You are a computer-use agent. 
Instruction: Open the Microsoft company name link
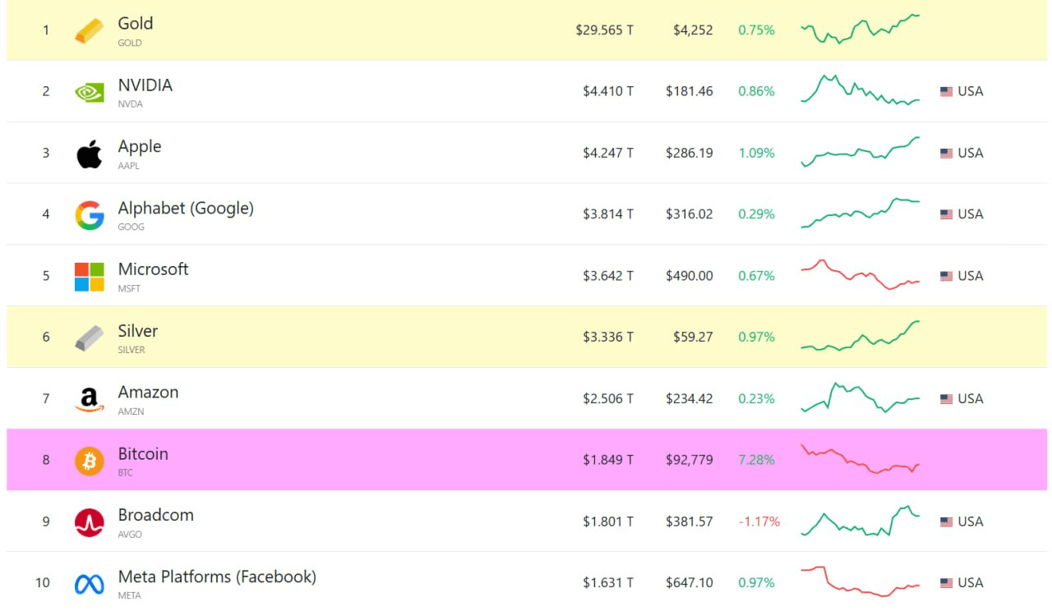pos(154,269)
